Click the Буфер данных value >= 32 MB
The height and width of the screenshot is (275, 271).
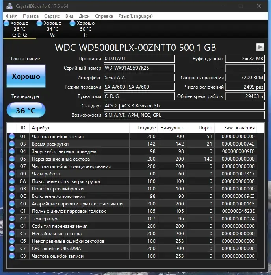[x=245, y=59]
